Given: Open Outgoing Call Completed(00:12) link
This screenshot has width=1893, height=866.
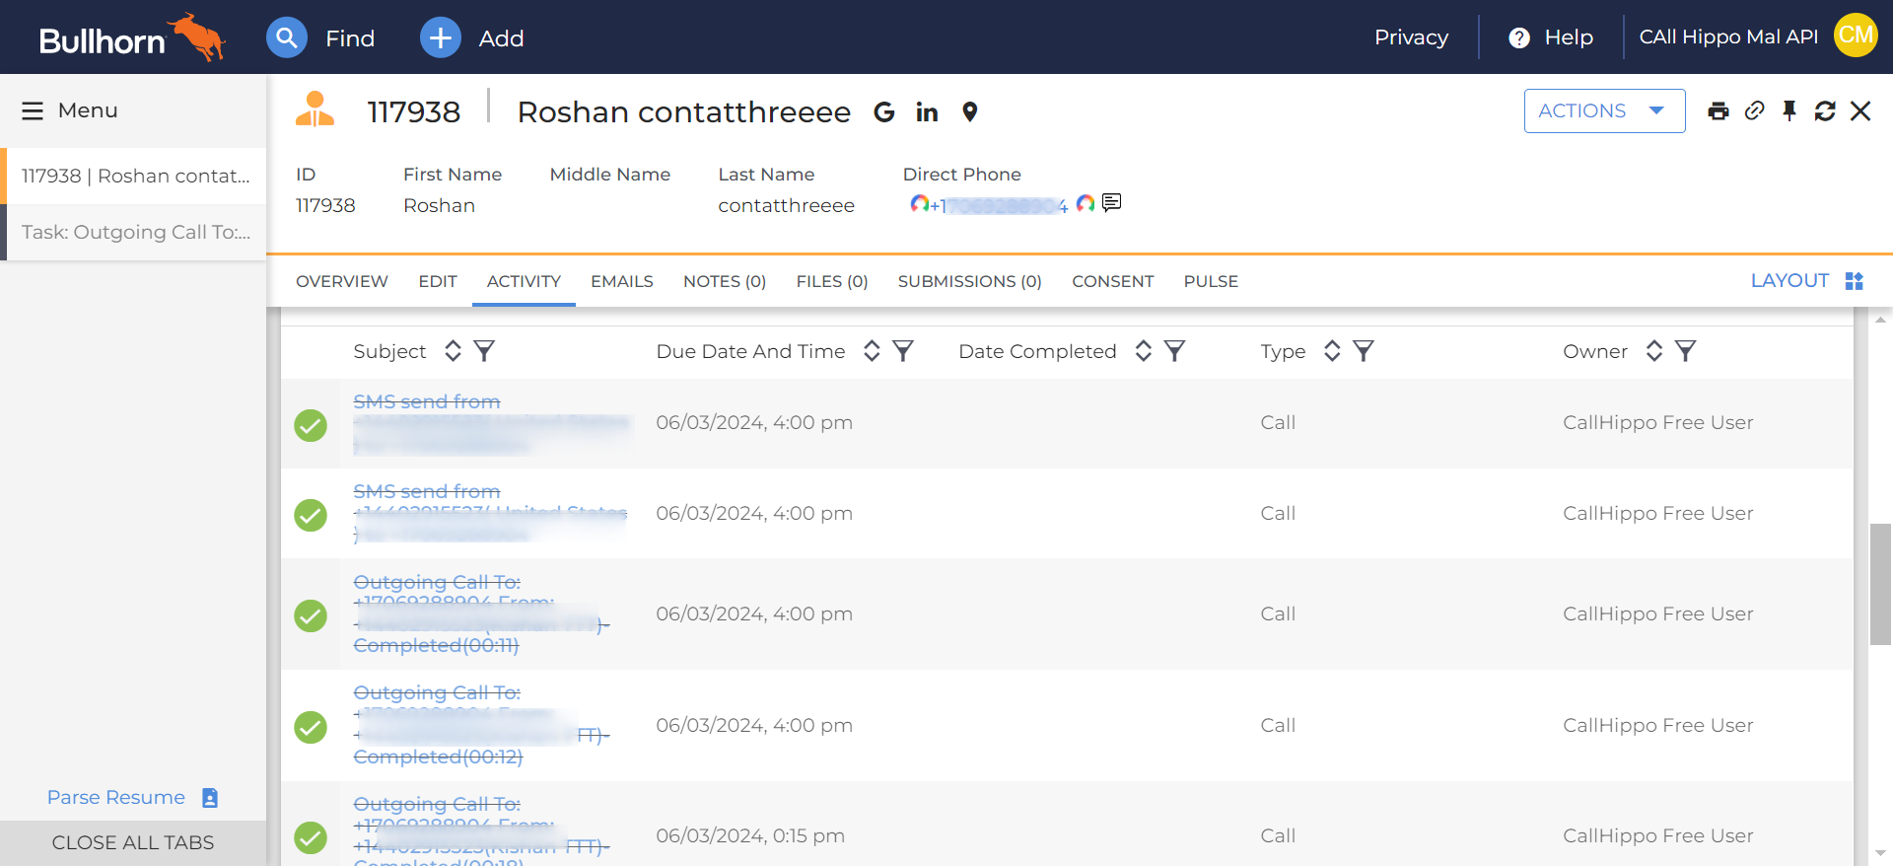Looking at the screenshot, I should 481,725.
